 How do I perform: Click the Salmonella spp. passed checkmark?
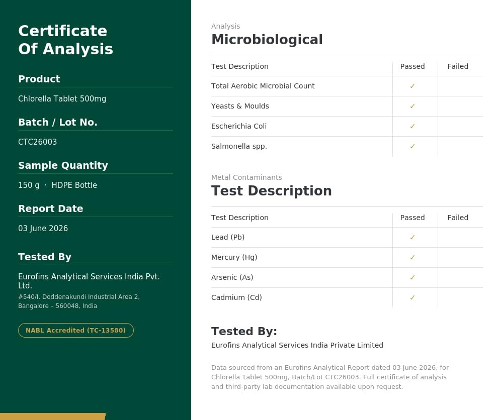tap(412, 146)
